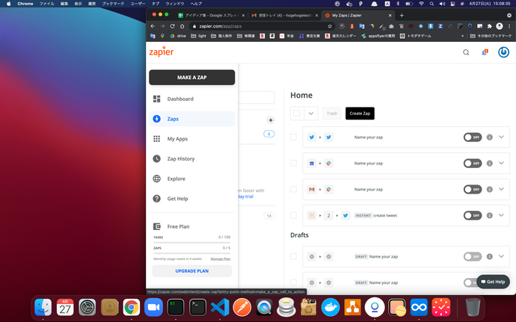The width and height of the screenshot is (516, 322).
Task: Click the MAKE A ZAP button
Action: coord(192,77)
